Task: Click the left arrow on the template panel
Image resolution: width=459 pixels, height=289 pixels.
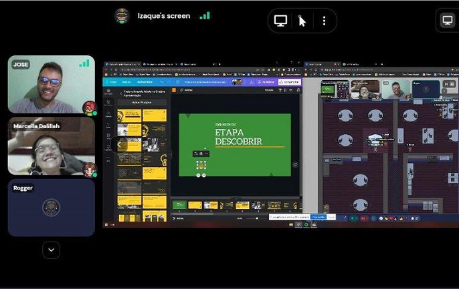Action: tap(119, 145)
